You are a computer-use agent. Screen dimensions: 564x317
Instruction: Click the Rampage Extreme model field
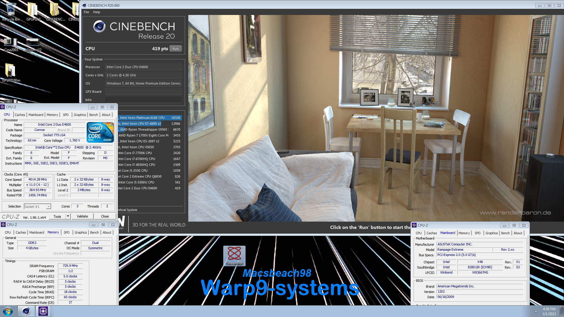pyautogui.click(x=464, y=249)
